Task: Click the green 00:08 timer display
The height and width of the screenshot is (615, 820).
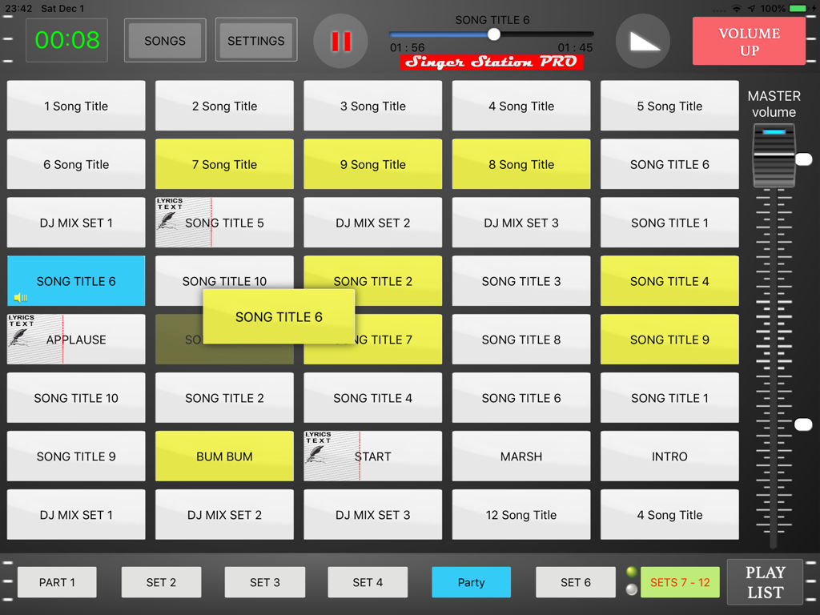Action: tap(66, 39)
